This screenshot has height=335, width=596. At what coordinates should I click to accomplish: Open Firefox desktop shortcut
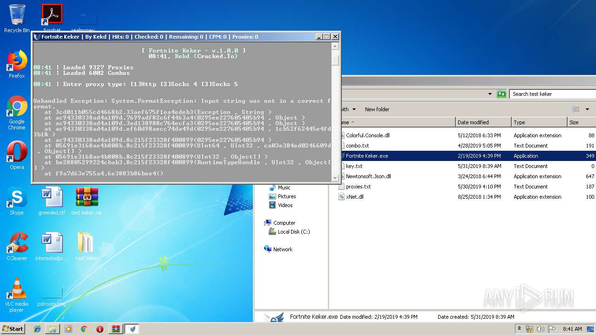pos(17,64)
